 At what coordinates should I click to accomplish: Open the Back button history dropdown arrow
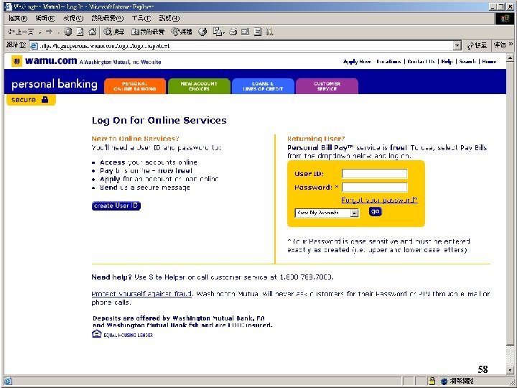pos(39,32)
